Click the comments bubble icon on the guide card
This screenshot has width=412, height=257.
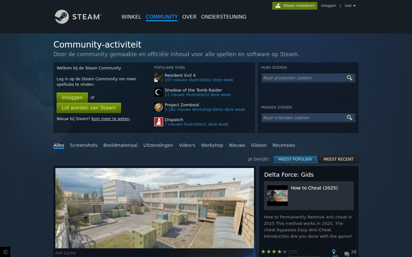tap(347, 254)
